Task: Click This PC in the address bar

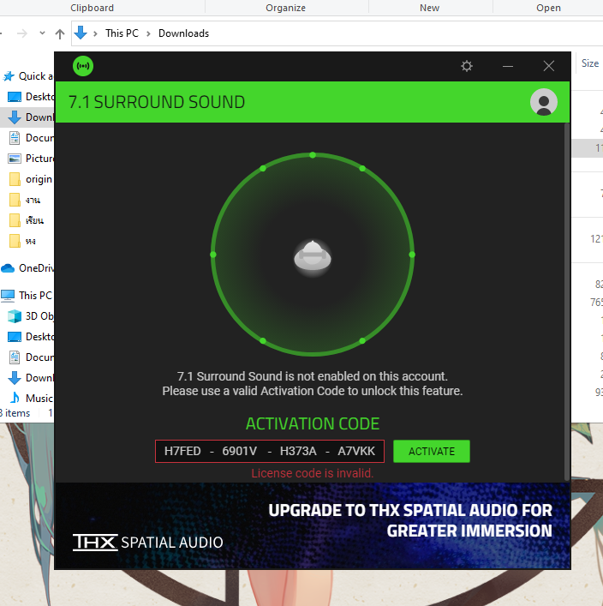Action: (x=122, y=33)
